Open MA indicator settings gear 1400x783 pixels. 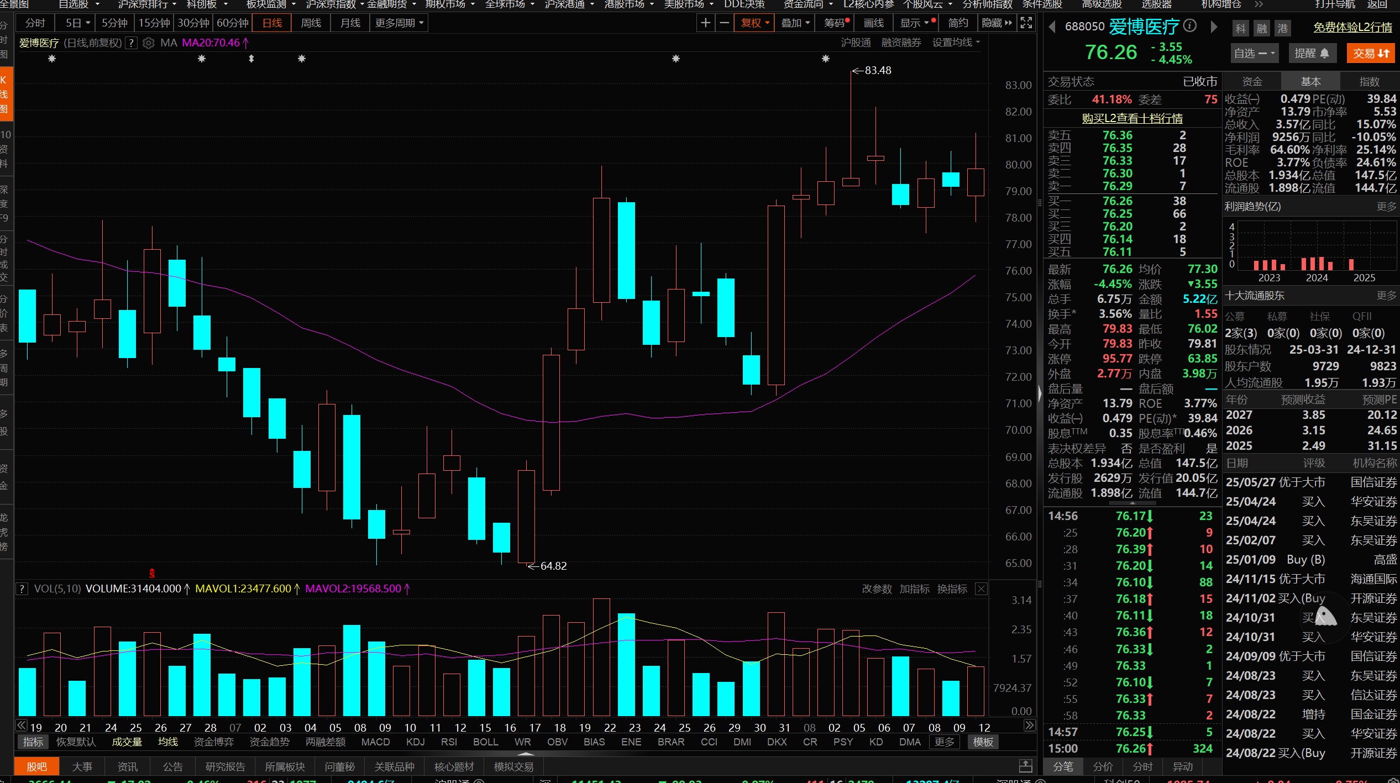pyautogui.click(x=148, y=43)
